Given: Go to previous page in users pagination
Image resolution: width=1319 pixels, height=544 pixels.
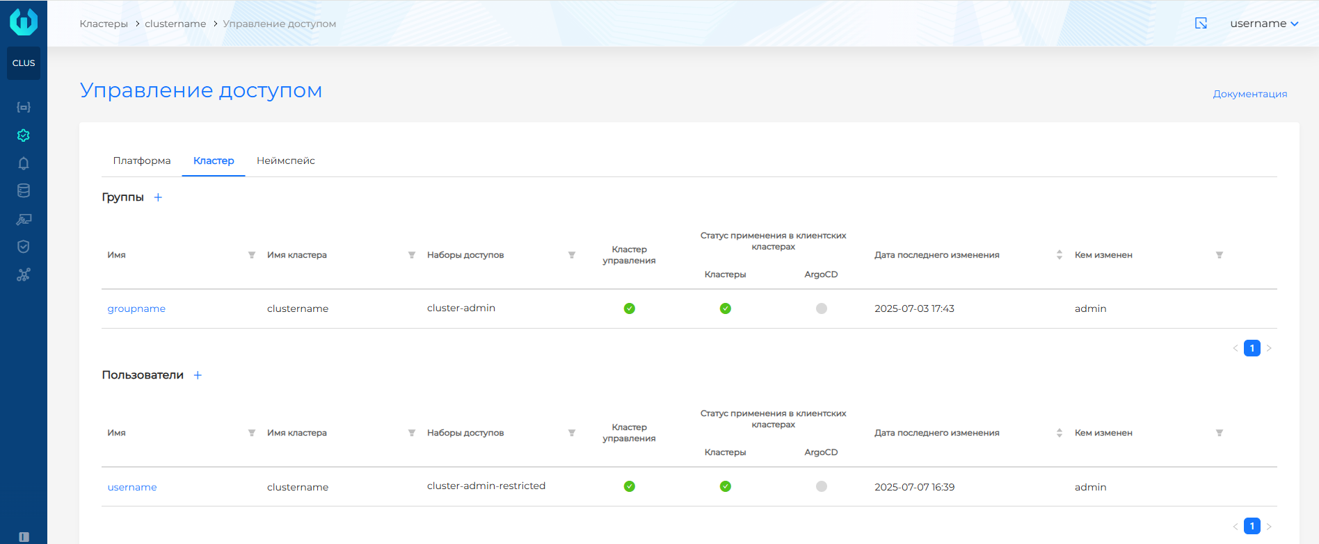Looking at the screenshot, I should (1236, 526).
